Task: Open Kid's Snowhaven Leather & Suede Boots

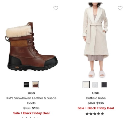Action: coord(31,101)
